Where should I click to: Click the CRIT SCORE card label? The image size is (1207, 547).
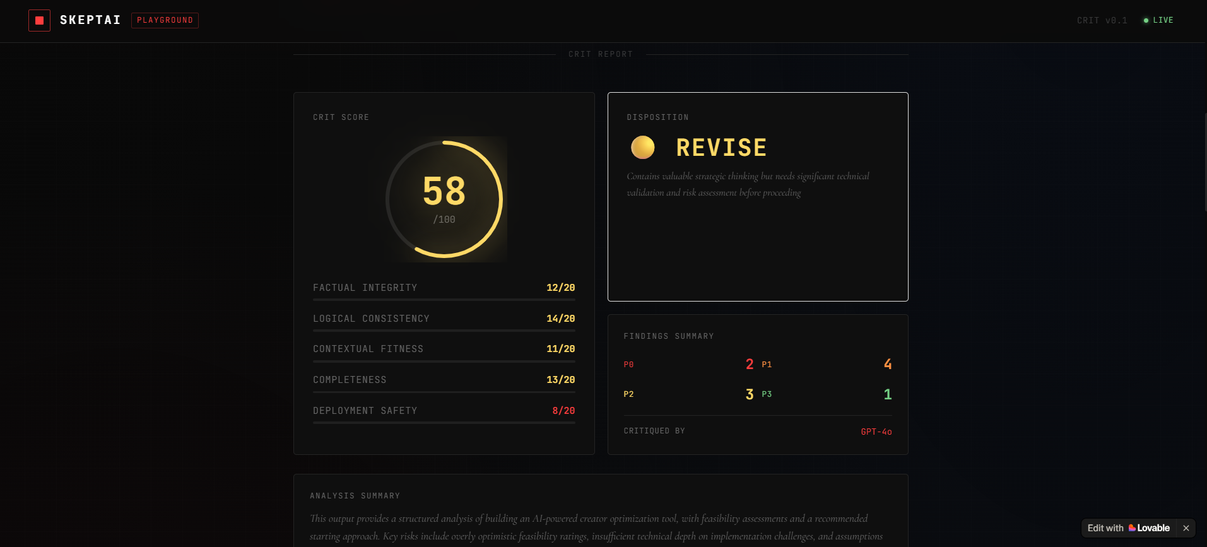[x=341, y=117]
